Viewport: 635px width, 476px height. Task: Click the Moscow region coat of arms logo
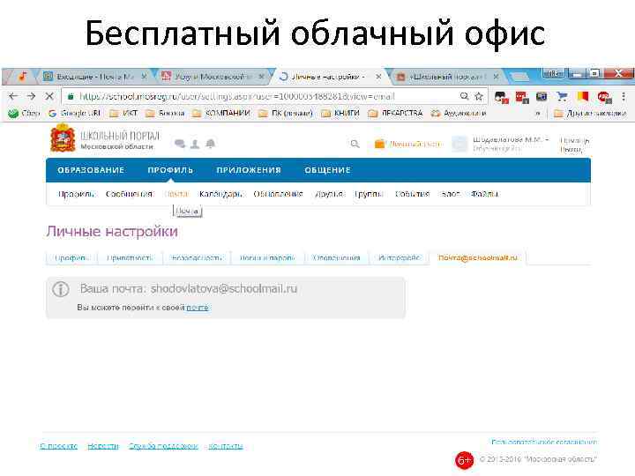[x=63, y=138]
